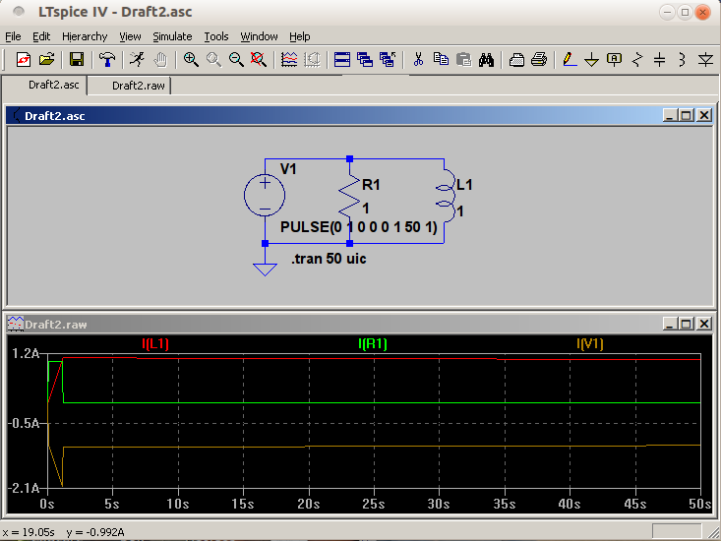Image resolution: width=721 pixels, height=541 pixels.
Task: Place a Ground symbol from toolbar
Action: pyautogui.click(x=591, y=59)
